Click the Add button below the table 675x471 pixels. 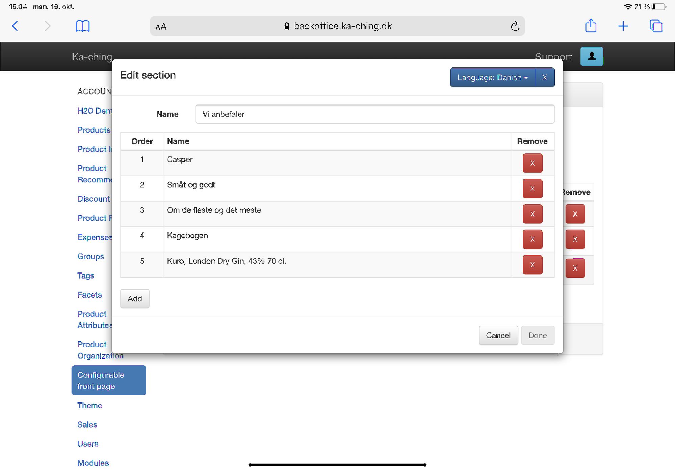pyautogui.click(x=135, y=298)
